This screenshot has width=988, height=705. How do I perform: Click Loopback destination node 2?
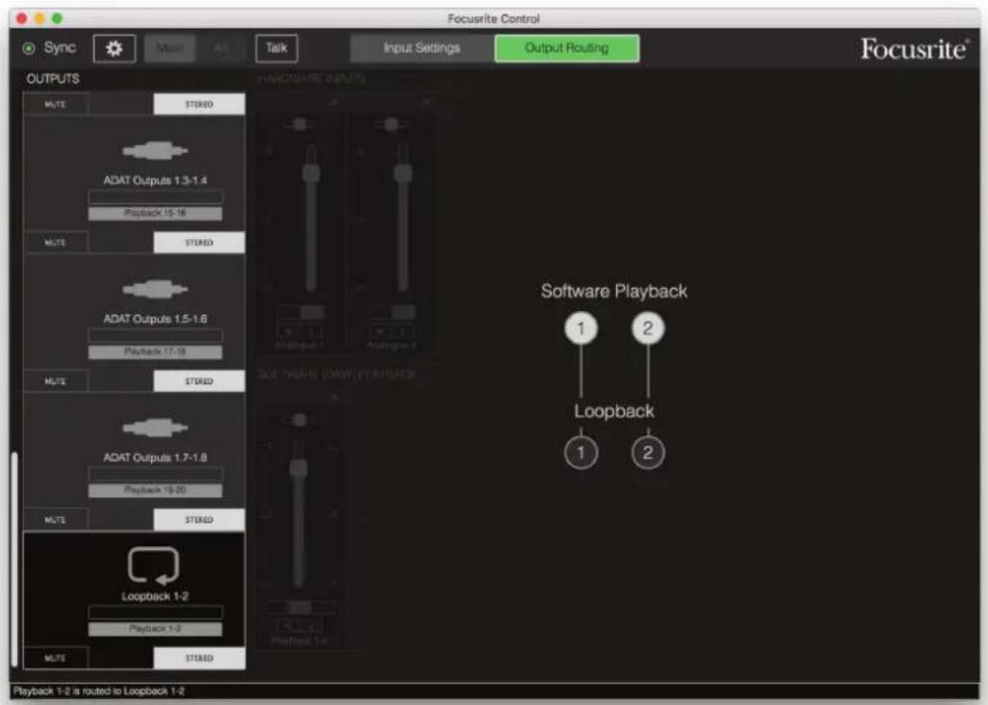click(648, 453)
